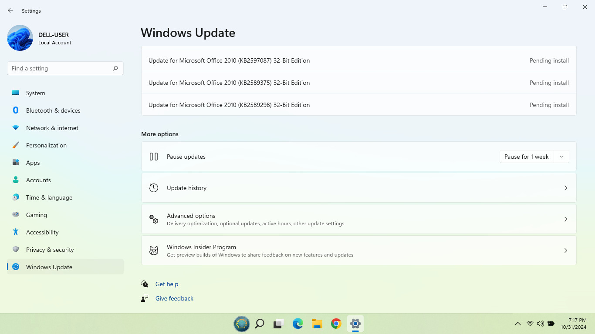Click the Apps icon in sidebar
595x334 pixels.
tap(16, 163)
